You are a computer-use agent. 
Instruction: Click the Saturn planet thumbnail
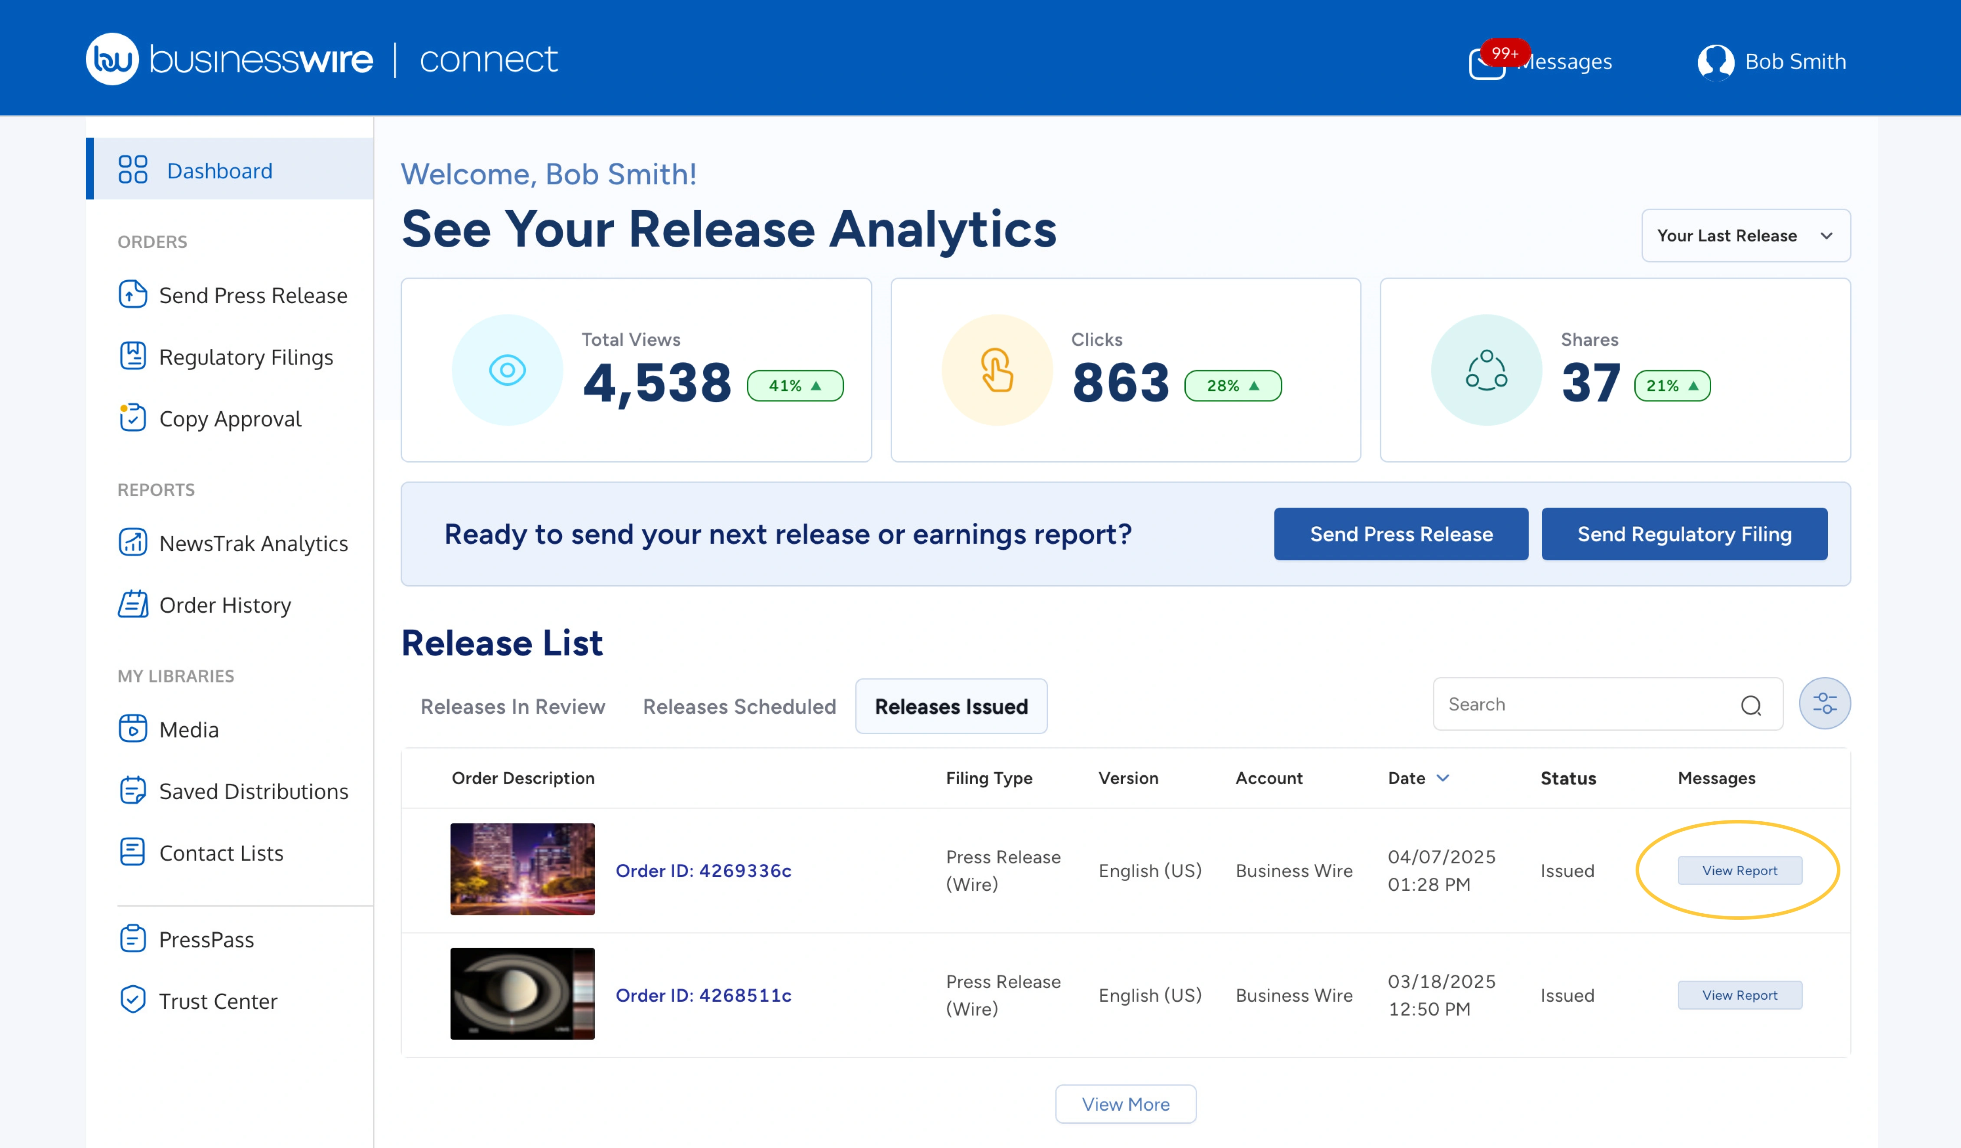522,994
